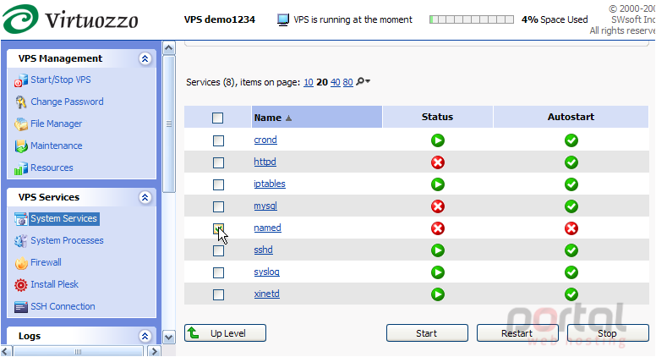Open Change Password menu item
Screen dimensions: 656x357
click(67, 102)
